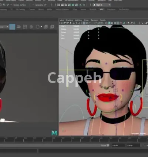Screen dimensions: 148x157
Task: Switch to the Custom shelf tab
Action: (x=31, y=10)
